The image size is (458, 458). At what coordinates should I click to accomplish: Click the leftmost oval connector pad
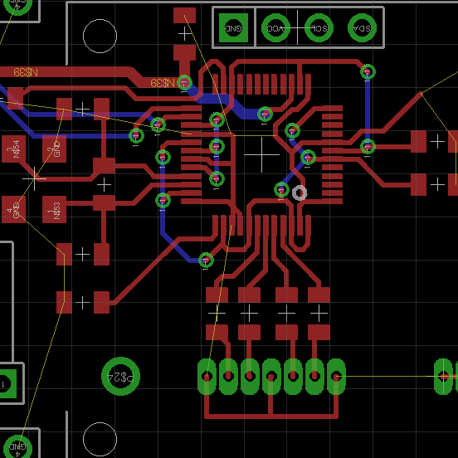point(207,377)
